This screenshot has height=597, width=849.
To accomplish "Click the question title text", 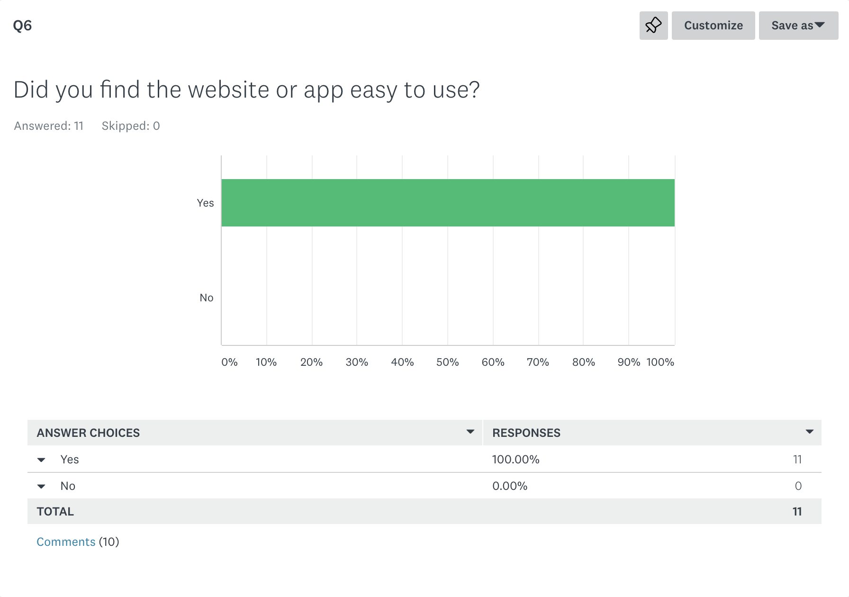I will coord(246,90).
